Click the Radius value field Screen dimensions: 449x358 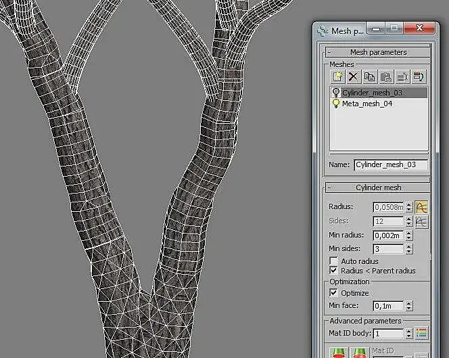388,207
